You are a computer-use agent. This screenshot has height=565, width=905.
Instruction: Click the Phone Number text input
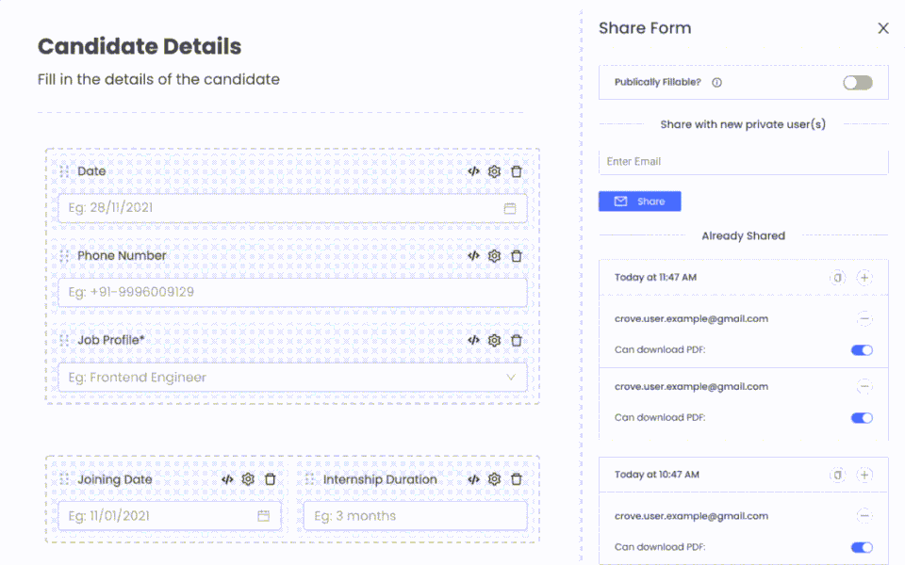[x=292, y=293]
